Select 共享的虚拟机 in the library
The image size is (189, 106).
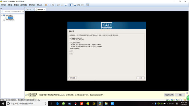(x=10, y=20)
